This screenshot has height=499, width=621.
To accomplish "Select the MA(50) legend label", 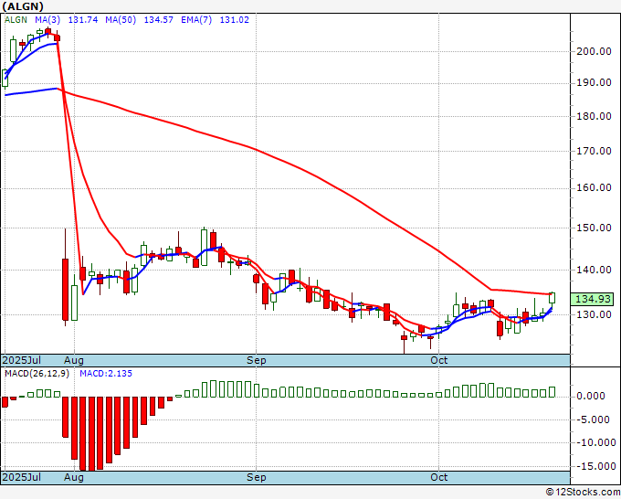I will [121, 20].
